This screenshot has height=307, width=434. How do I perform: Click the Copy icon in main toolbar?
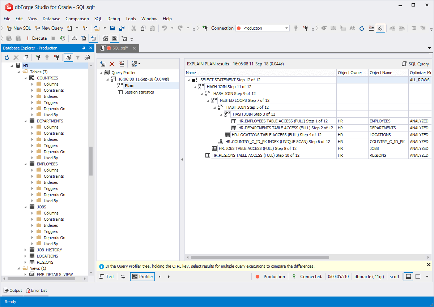(x=143, y=28)
